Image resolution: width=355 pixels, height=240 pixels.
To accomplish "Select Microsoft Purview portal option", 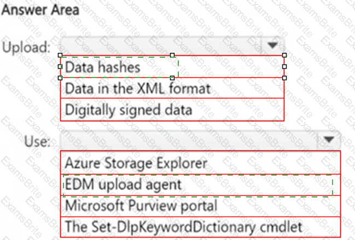I will pos(141,206).
